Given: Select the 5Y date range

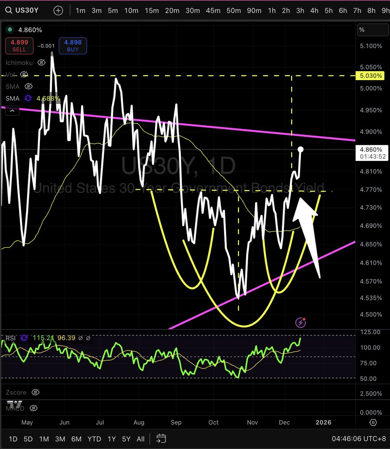Looking at the screenshot, I should 126,439.
